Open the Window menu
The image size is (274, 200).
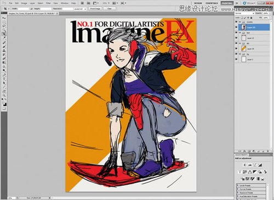coord(65,3)
